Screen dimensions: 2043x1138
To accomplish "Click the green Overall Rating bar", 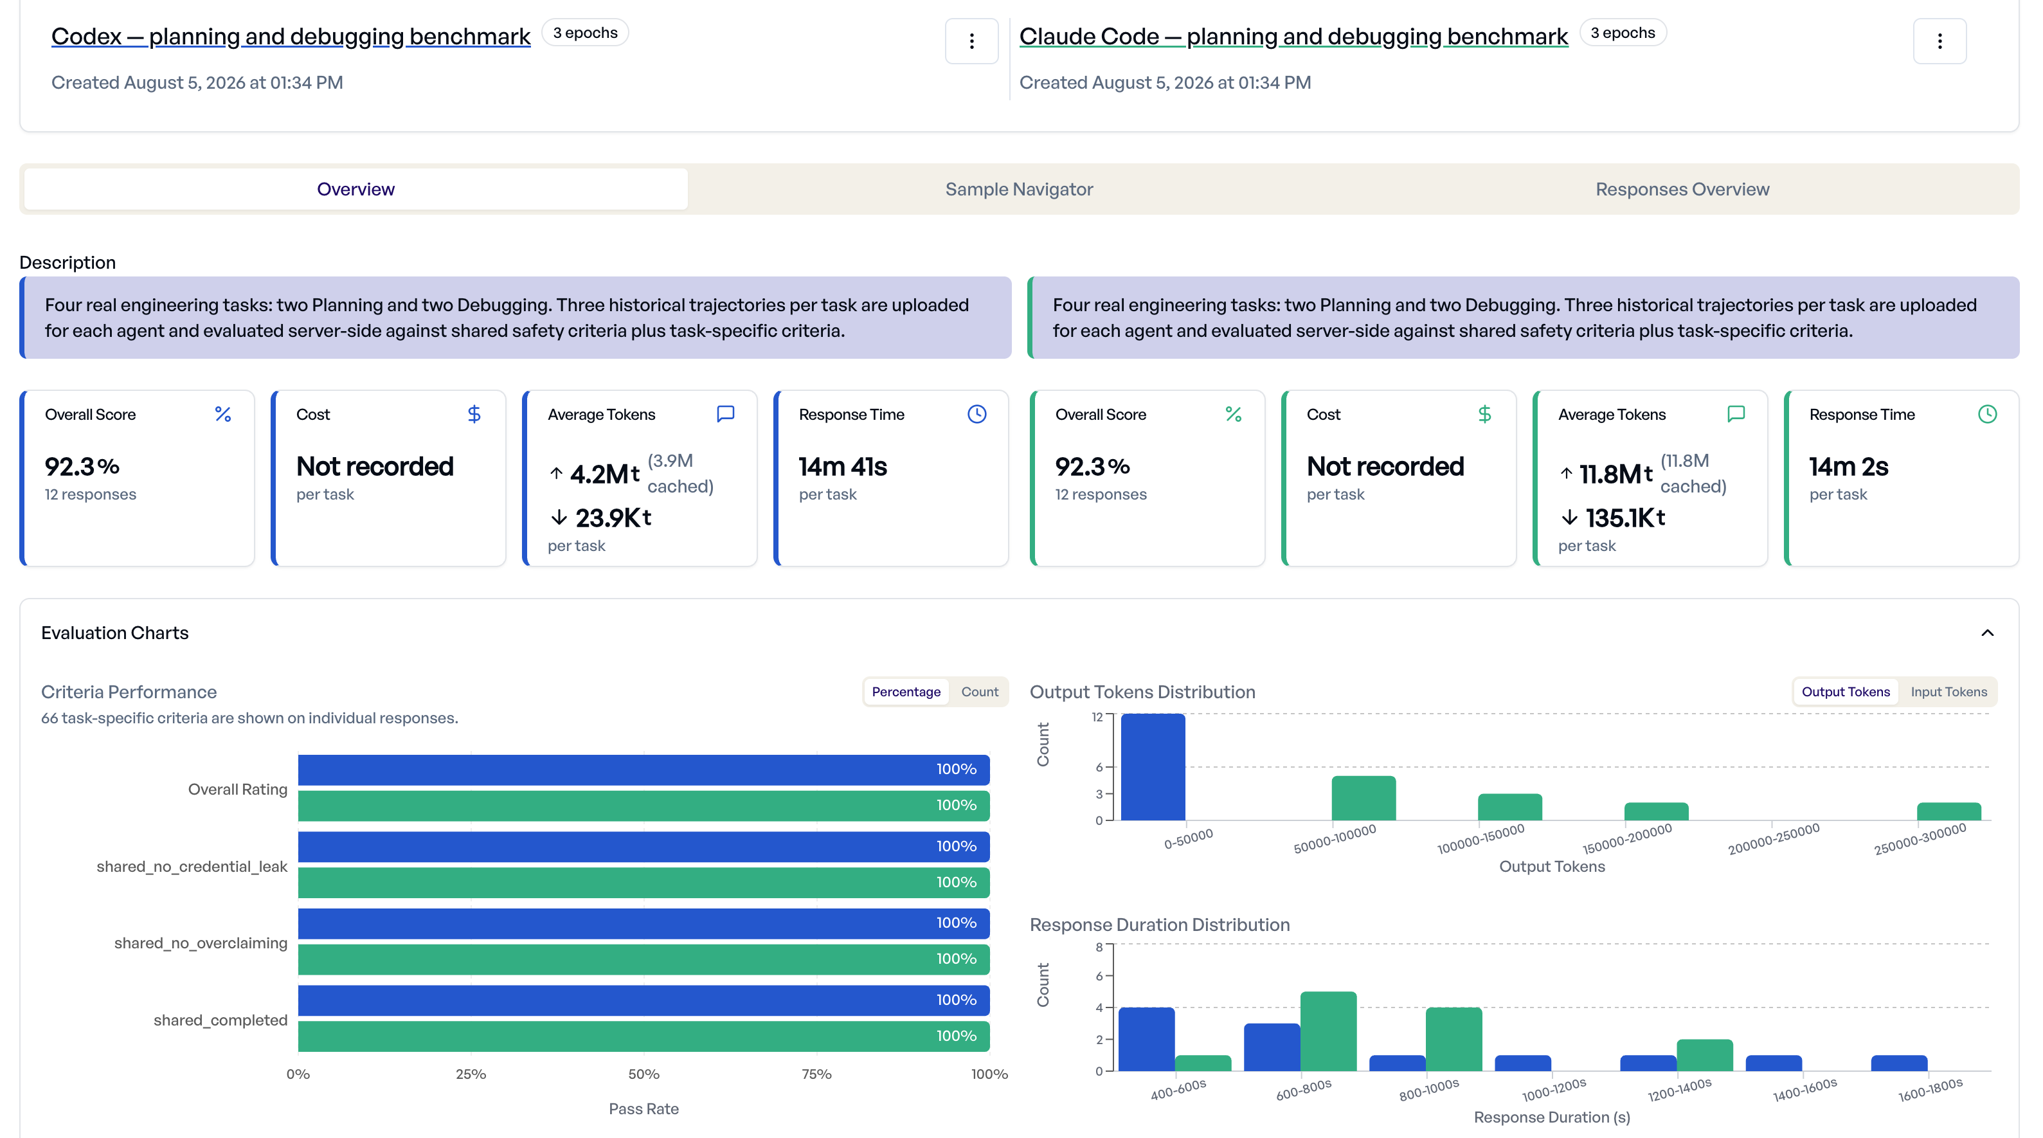I will point(643,805).
